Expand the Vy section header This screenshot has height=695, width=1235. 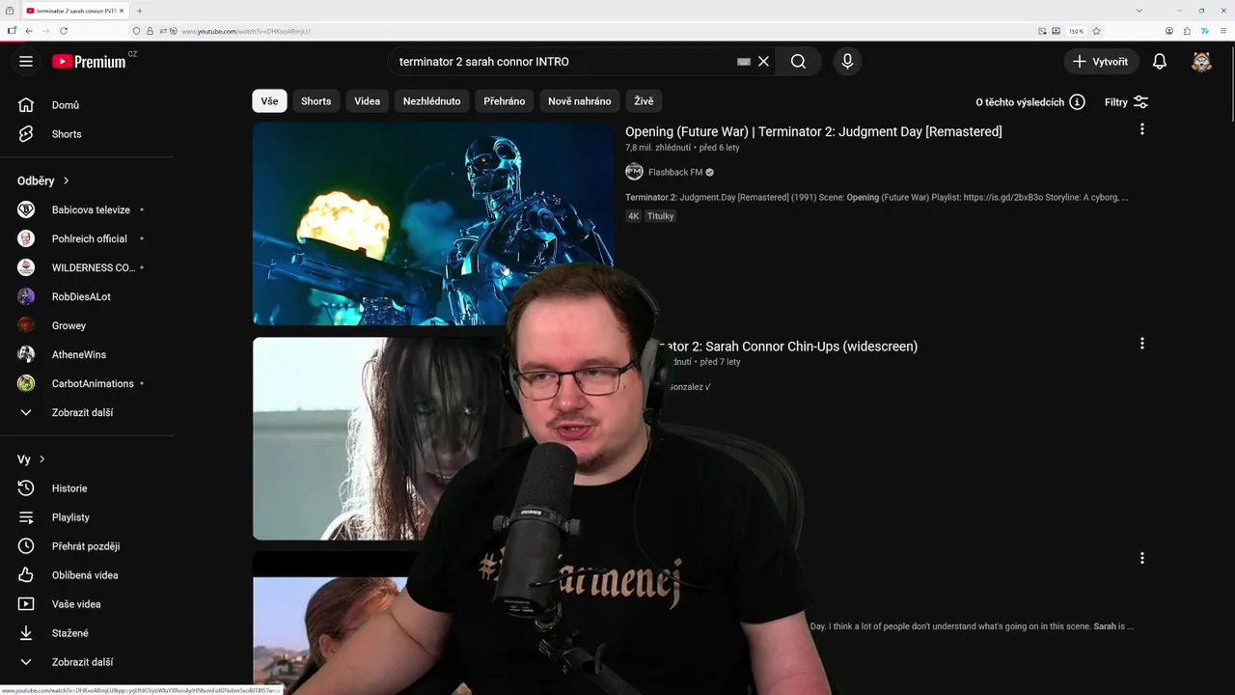[x=32, y=459]
